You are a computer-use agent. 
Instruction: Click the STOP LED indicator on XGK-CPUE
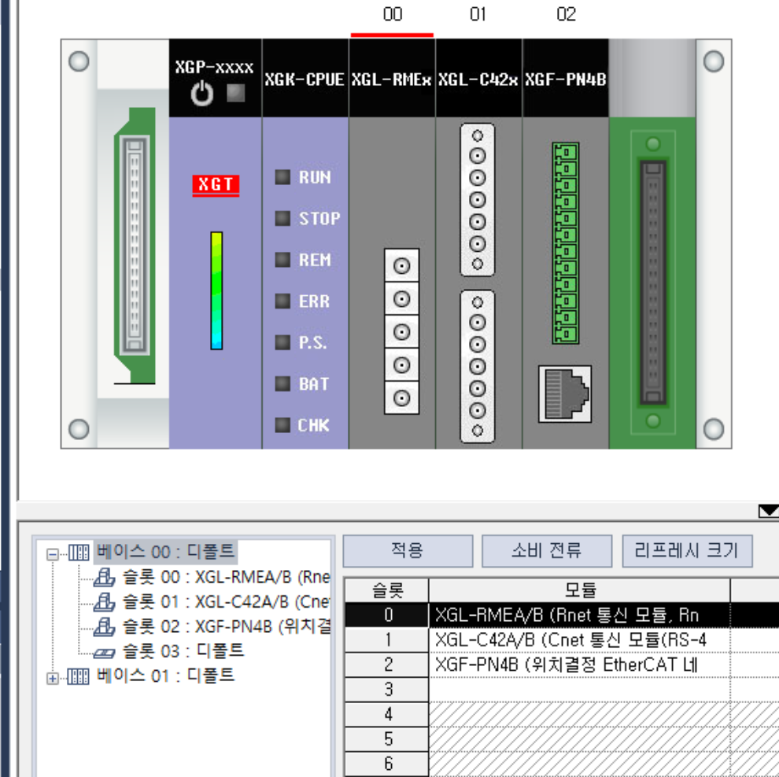click(282, 219)
